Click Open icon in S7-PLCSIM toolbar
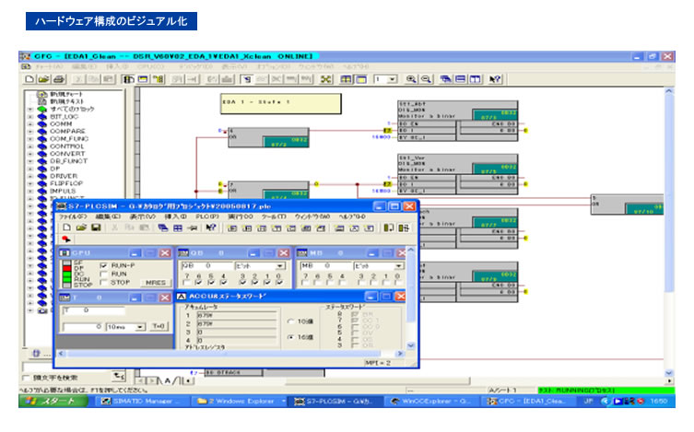Screen dimensions: 694x432 tap(81, 228)
